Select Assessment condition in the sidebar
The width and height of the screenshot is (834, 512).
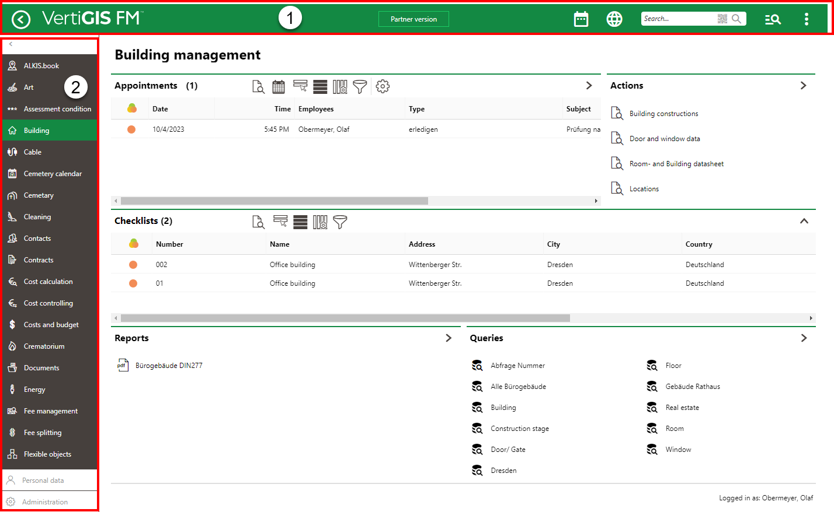[50, 109]
